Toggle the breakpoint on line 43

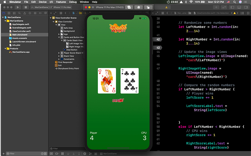[157, 47]
